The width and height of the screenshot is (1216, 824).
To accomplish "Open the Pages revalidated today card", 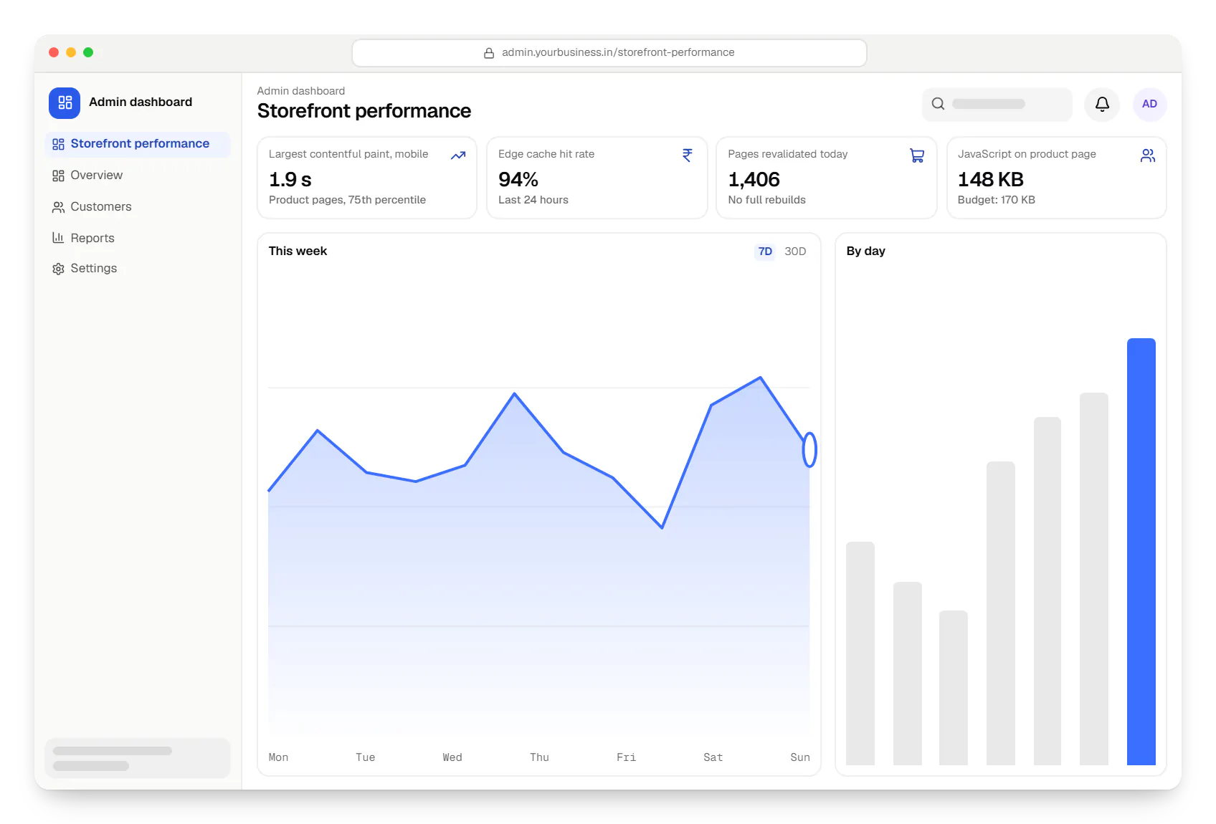I will pos(826,178).
